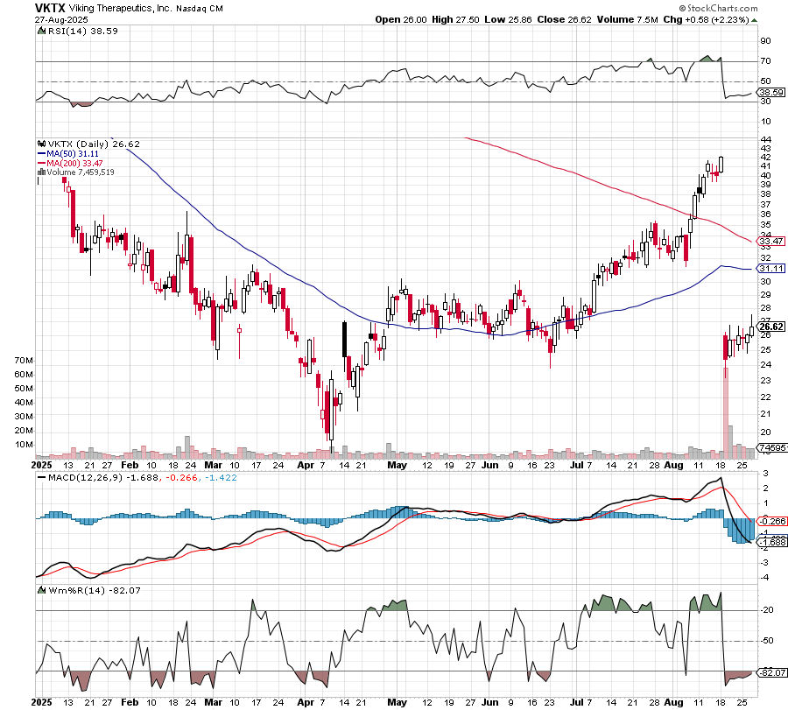The height and width of the screenshot is (710, 788).
Task: Click the VKTX (Daily) 26.62 legend
Action: 94,144
